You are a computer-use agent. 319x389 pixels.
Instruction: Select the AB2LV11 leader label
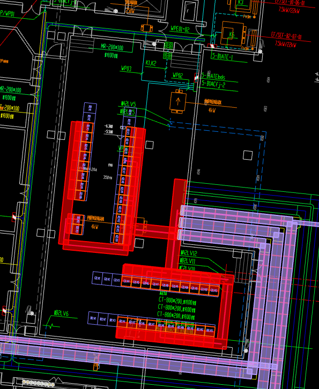pos(188,261)
